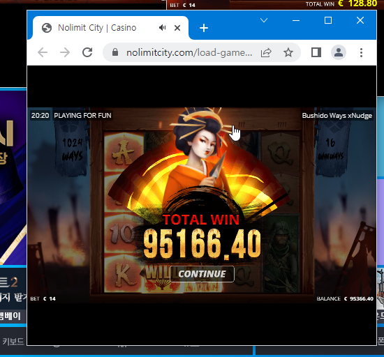The image size is (384, 357).
Task: Mute the tab audio speaker icon
Action: pos(162,28)
